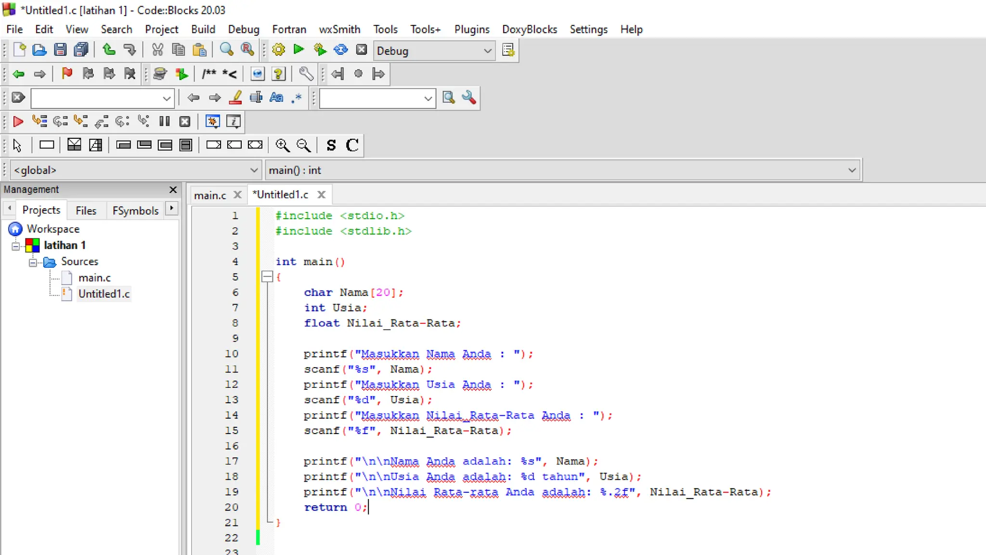This screenshot has height=555, width=986.
Task: Select Untitled1.c in the project tree
Action: tap(104, 294)
